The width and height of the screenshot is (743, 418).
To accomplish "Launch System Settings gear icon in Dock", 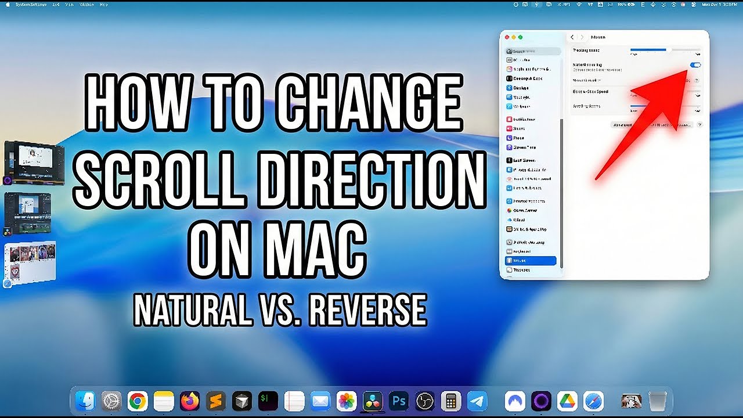I will pyautogui.click(x=111, y=401).
